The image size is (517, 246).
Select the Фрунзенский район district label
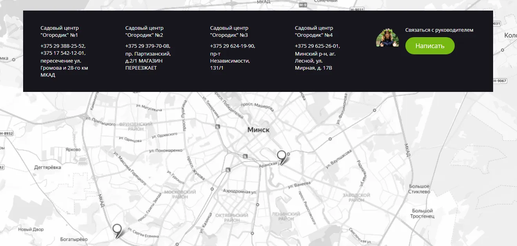pos(136,126)
